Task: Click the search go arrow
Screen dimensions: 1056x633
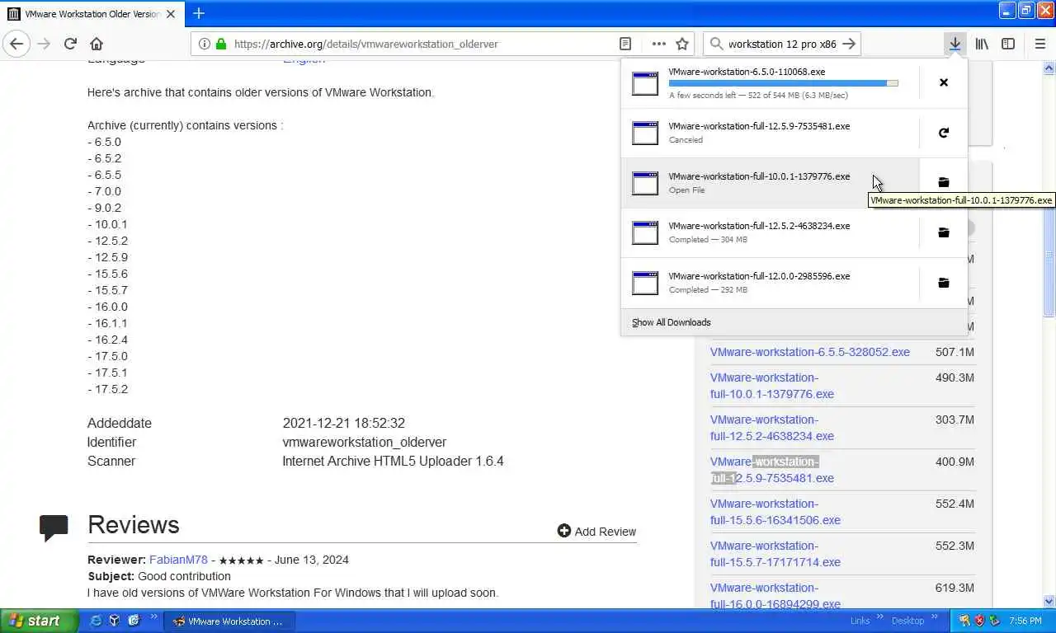Action: (x=849, y=44)
